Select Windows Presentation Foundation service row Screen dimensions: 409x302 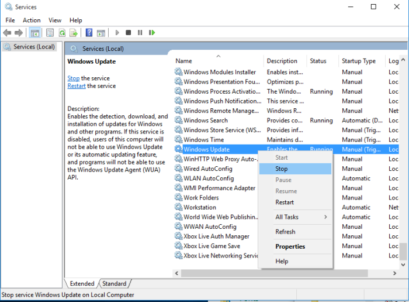tap(286, 81)
